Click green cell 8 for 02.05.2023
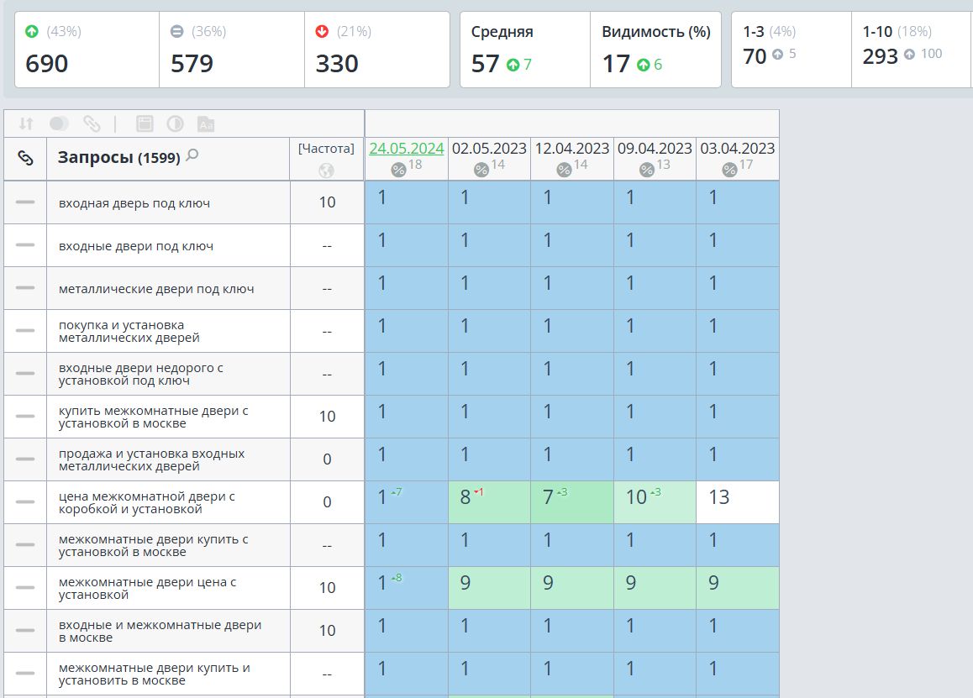The image size is (973, 698). pyautogui.click(x=490, y=502)
